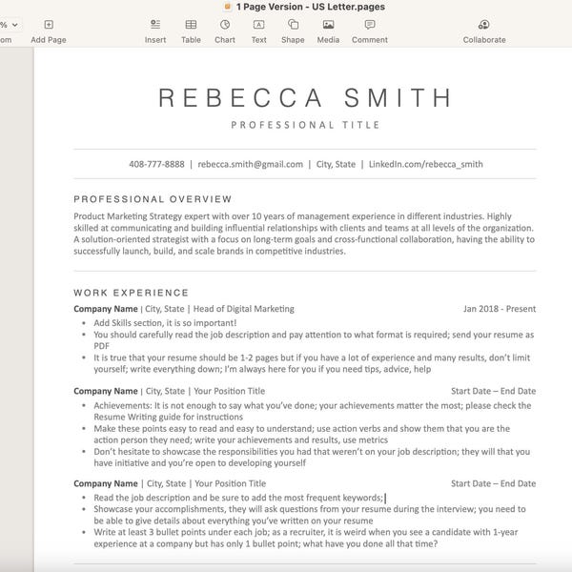Click the bullet starting 'Make these points easy'
Image resolution: width=572 pixels, height=572 pixels.
[x=301, y=434]
